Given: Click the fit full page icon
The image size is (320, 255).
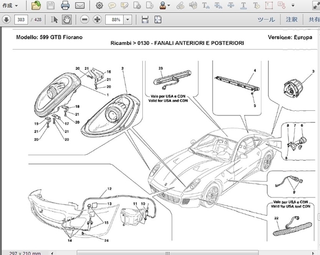Looking at the screenshot, I should 158,20.
